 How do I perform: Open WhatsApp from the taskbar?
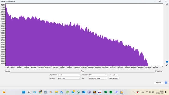(78, 92)
